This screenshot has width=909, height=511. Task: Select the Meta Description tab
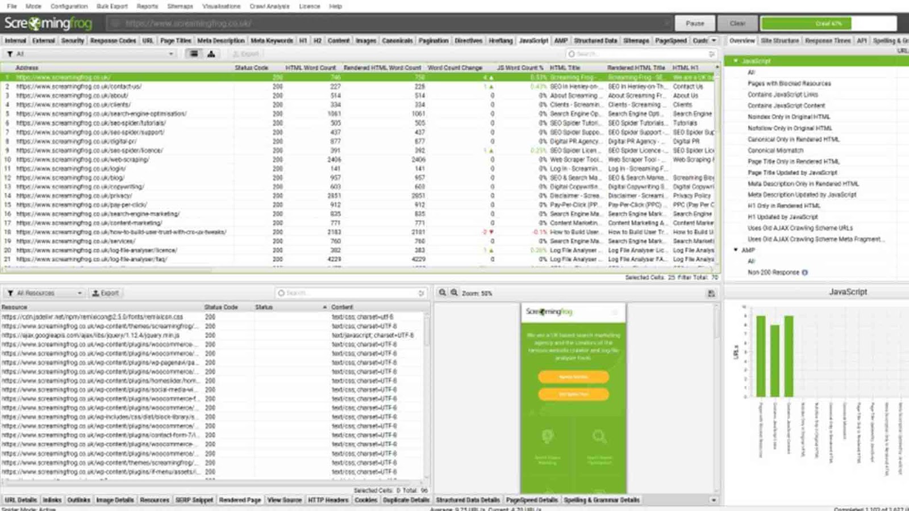[x=221, y=40]
